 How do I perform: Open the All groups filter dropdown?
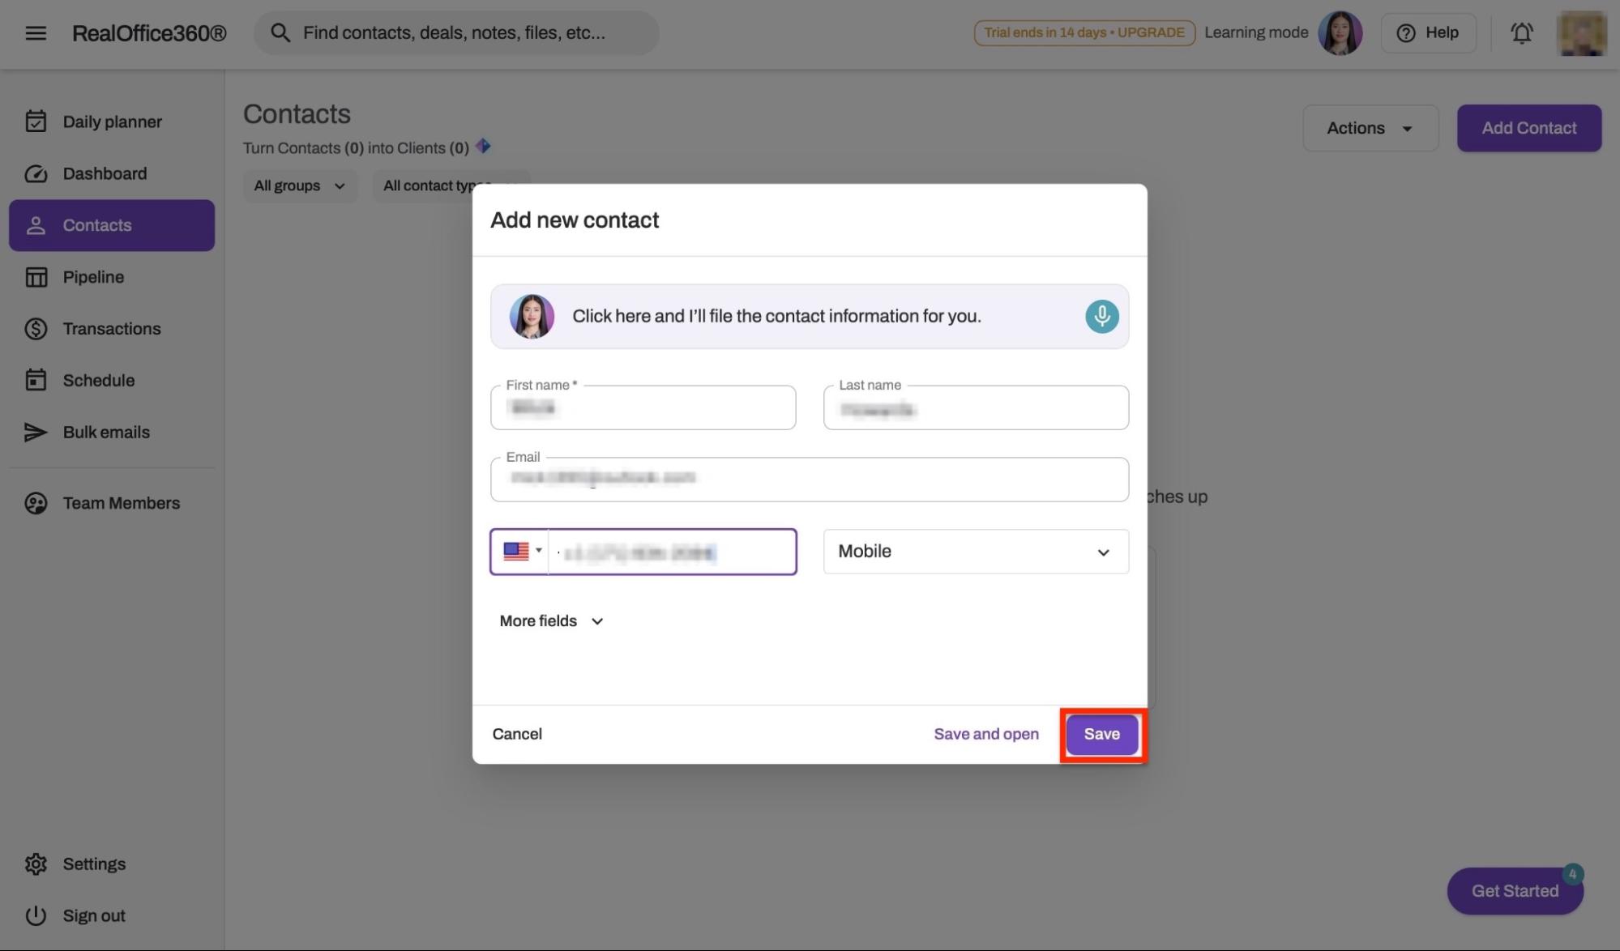299,186
